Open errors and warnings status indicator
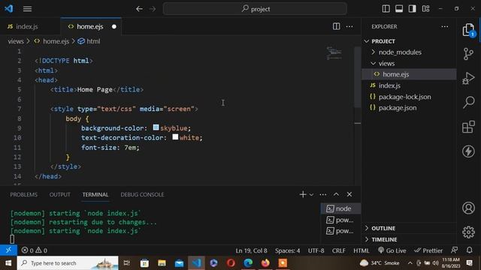The height and width of the screenshot is (270, 481). point(34,250)
